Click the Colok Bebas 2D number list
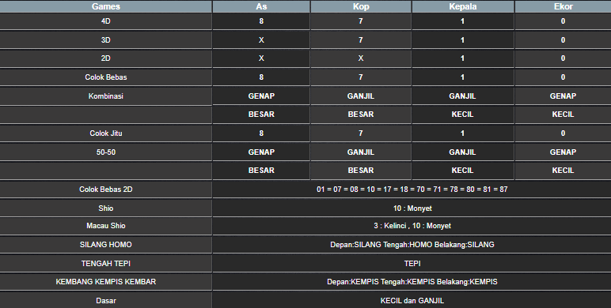This screenshot has width=611, height=308. coord(412,190)
